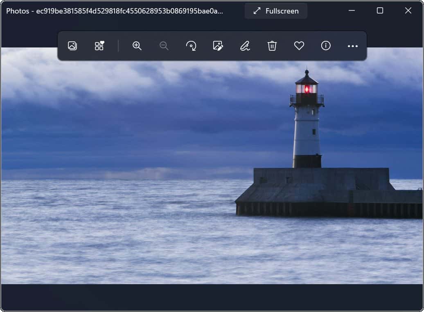The height and width of the screenshot is (312, 424).
Task: Select the Draw annotation tool
Action: [x=245, y=46]
